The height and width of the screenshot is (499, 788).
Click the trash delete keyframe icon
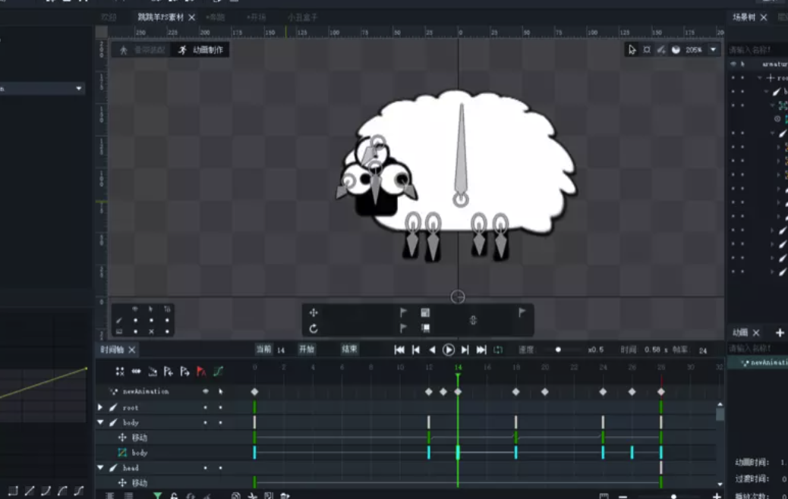(285, 495)
